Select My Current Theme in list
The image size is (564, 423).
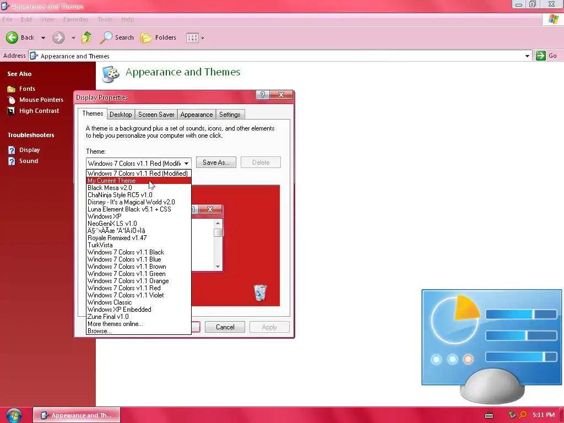coord(139,181)
